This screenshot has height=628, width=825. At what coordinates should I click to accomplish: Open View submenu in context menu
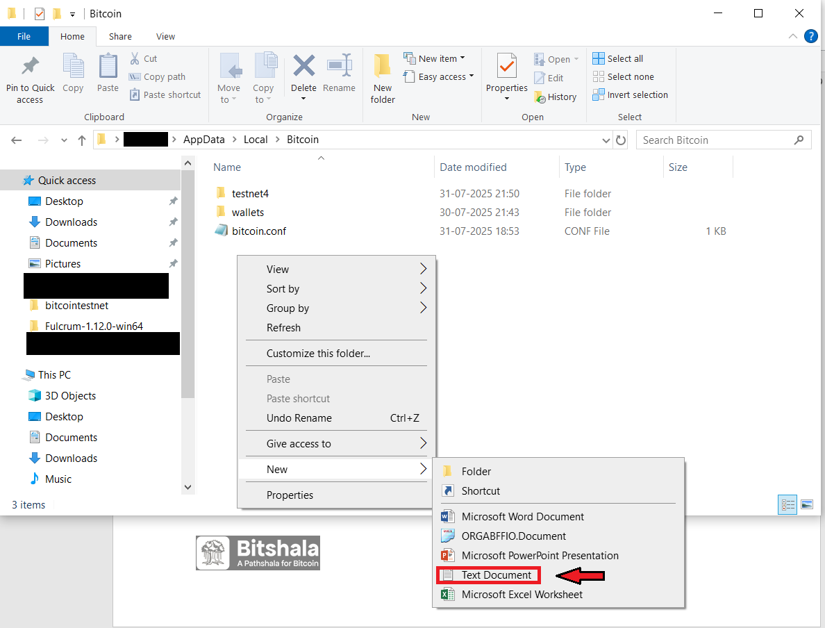pos(337,270)
